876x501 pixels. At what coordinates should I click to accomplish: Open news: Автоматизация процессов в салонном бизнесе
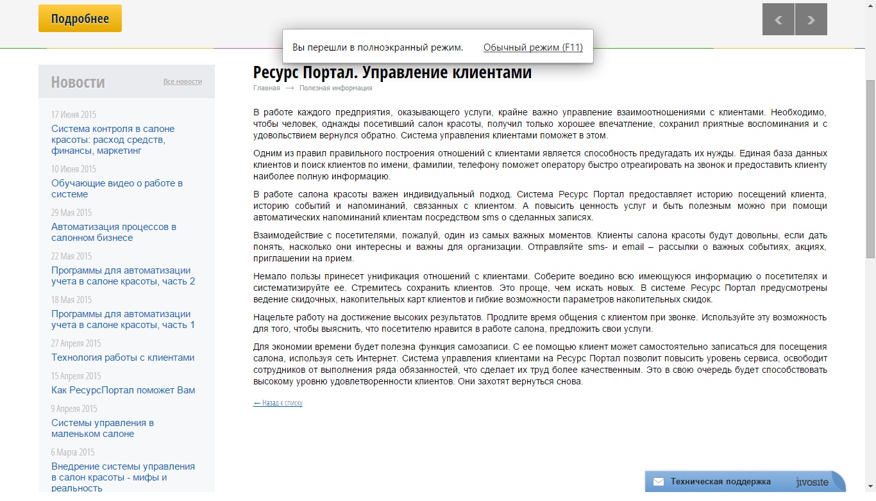[114, 232]
